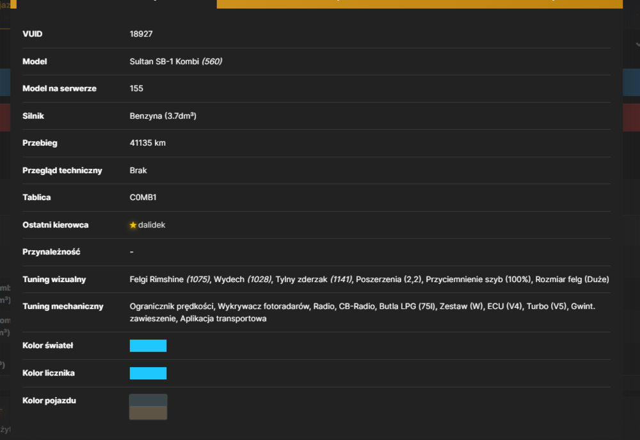The height and width of the screenshot is (440, 640).
Task: Click the Przynależność row label
Action: coord(51,252)
